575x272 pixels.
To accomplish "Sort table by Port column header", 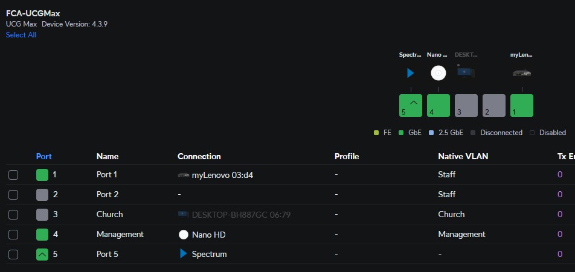I will coord(44,156).
